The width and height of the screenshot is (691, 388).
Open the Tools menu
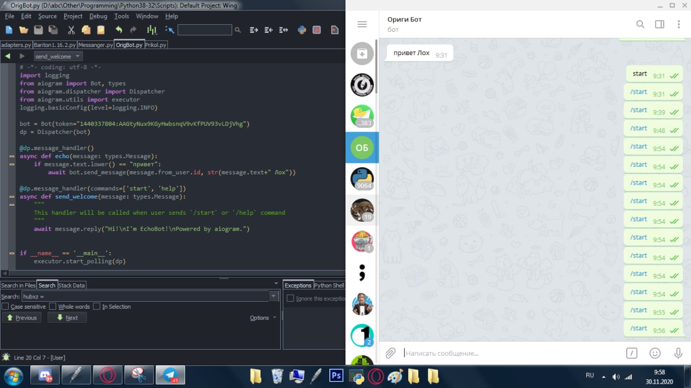click(x=121, y=16)
